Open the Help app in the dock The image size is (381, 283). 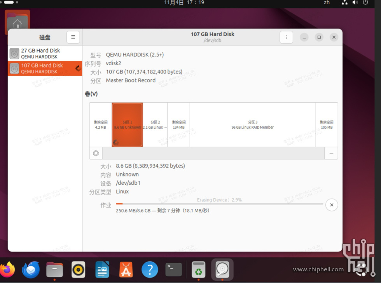(150, 269)
